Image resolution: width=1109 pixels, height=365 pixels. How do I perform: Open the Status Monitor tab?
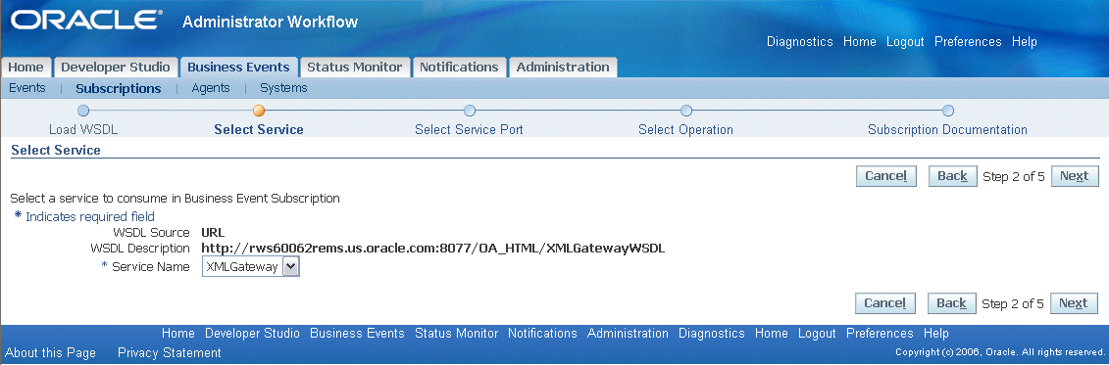354,68
